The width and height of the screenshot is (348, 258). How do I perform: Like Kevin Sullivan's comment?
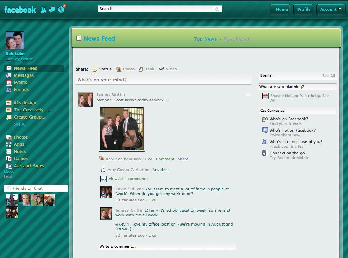click(152, 200)
